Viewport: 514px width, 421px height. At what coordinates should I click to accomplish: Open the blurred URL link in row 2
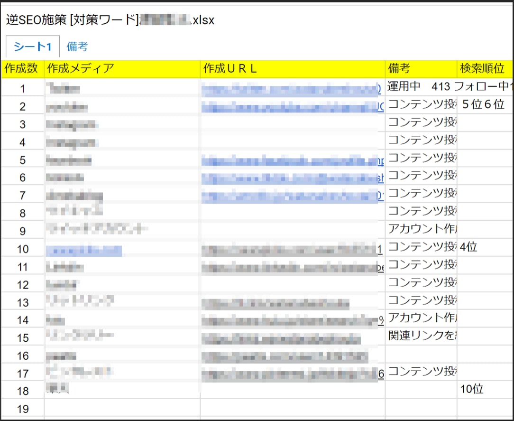(293, 107)
